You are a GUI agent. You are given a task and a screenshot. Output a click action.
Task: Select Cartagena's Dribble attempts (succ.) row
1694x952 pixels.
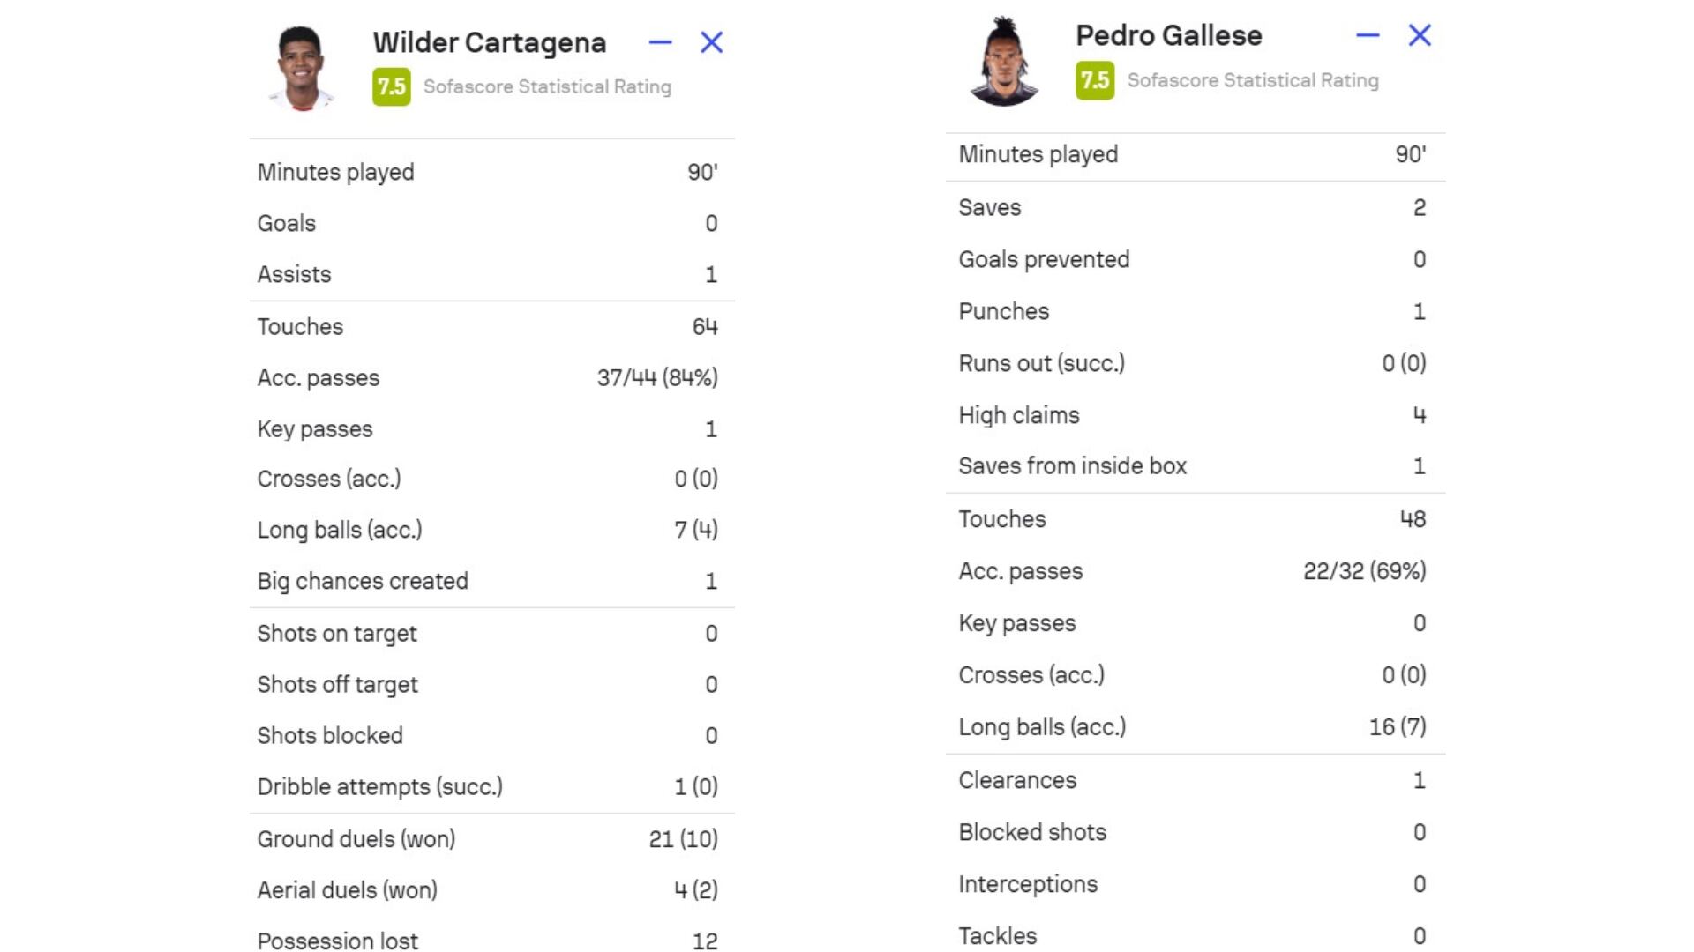point(487,786)
